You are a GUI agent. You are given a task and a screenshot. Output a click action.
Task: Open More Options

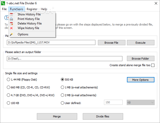(141, 80)
